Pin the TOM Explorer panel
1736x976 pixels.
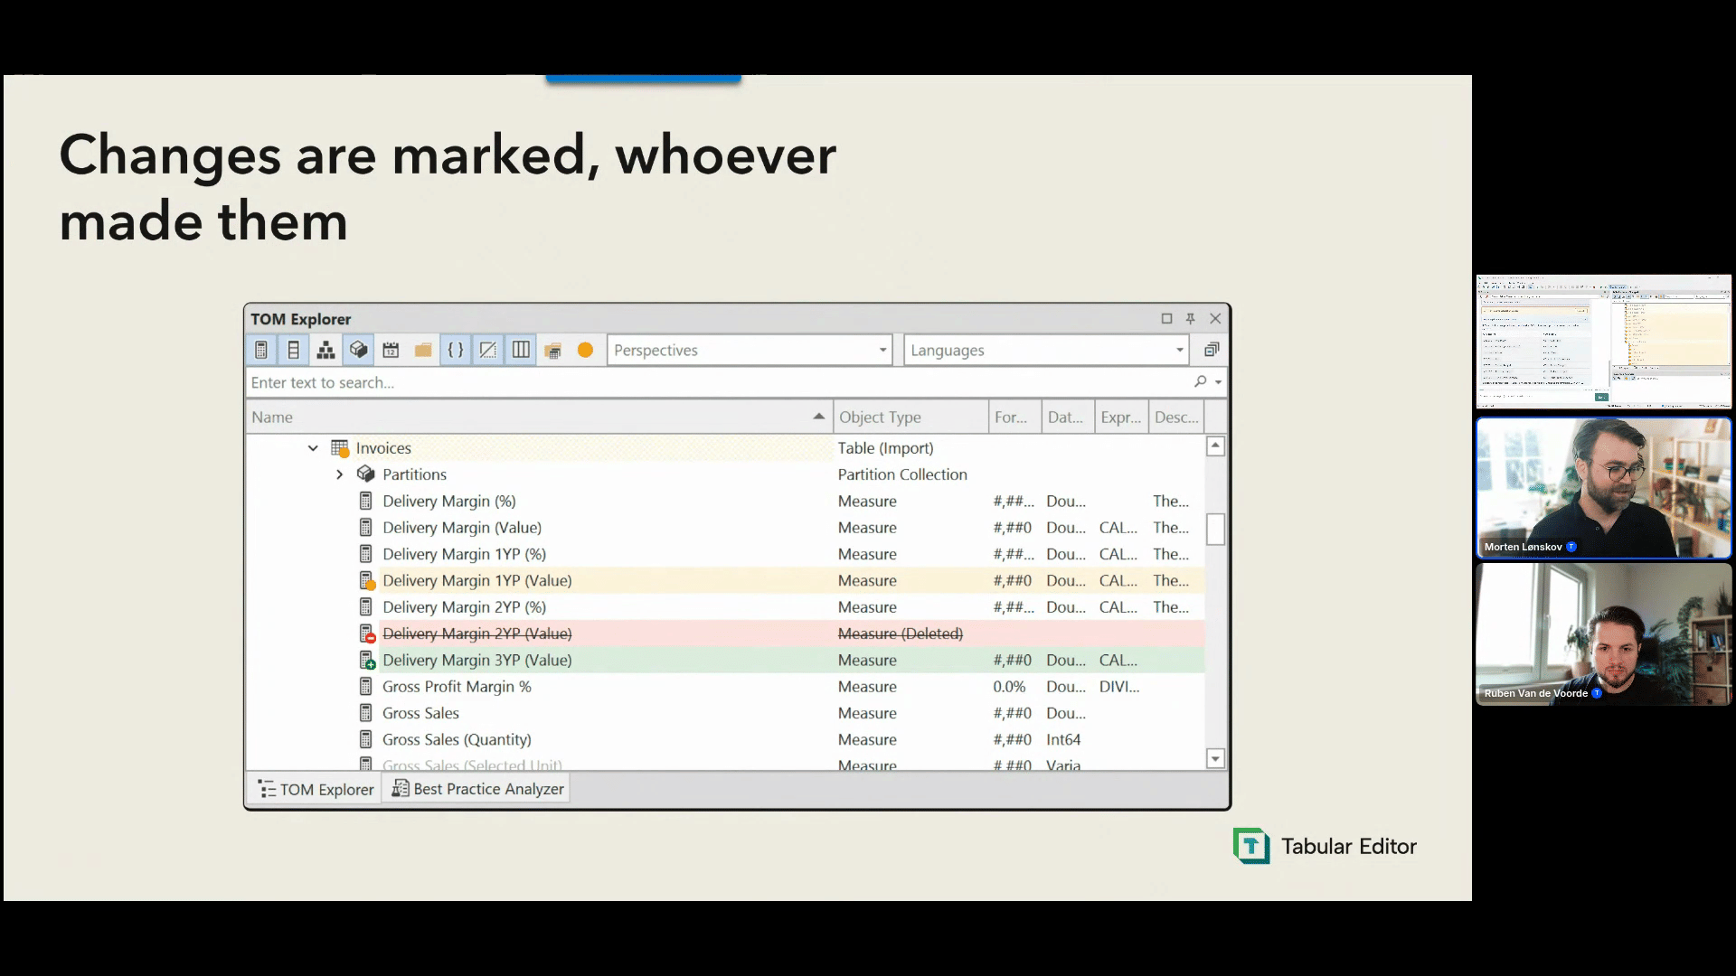(x=1191, y=318)
